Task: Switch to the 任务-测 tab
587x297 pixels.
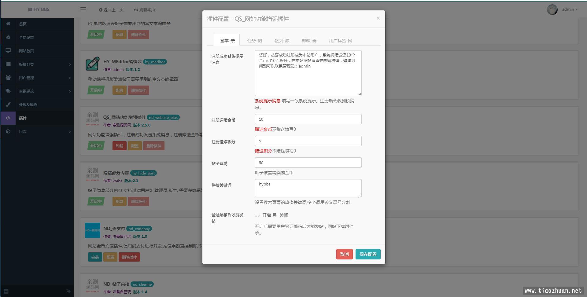Action: click(x=254, y=40)
